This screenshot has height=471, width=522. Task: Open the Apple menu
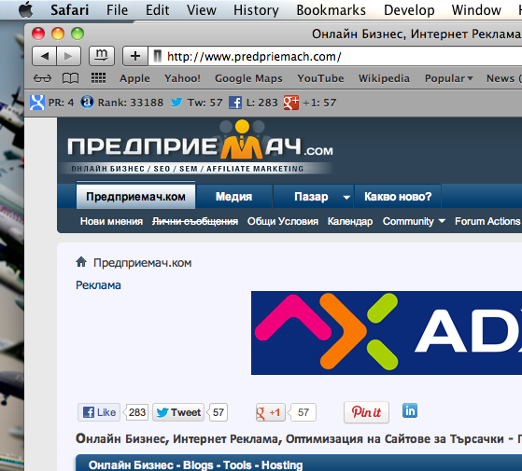tap(26, 9)
